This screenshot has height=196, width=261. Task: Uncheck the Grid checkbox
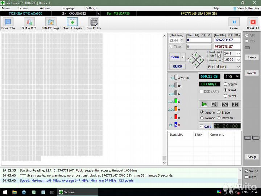[x=202, y=127]
